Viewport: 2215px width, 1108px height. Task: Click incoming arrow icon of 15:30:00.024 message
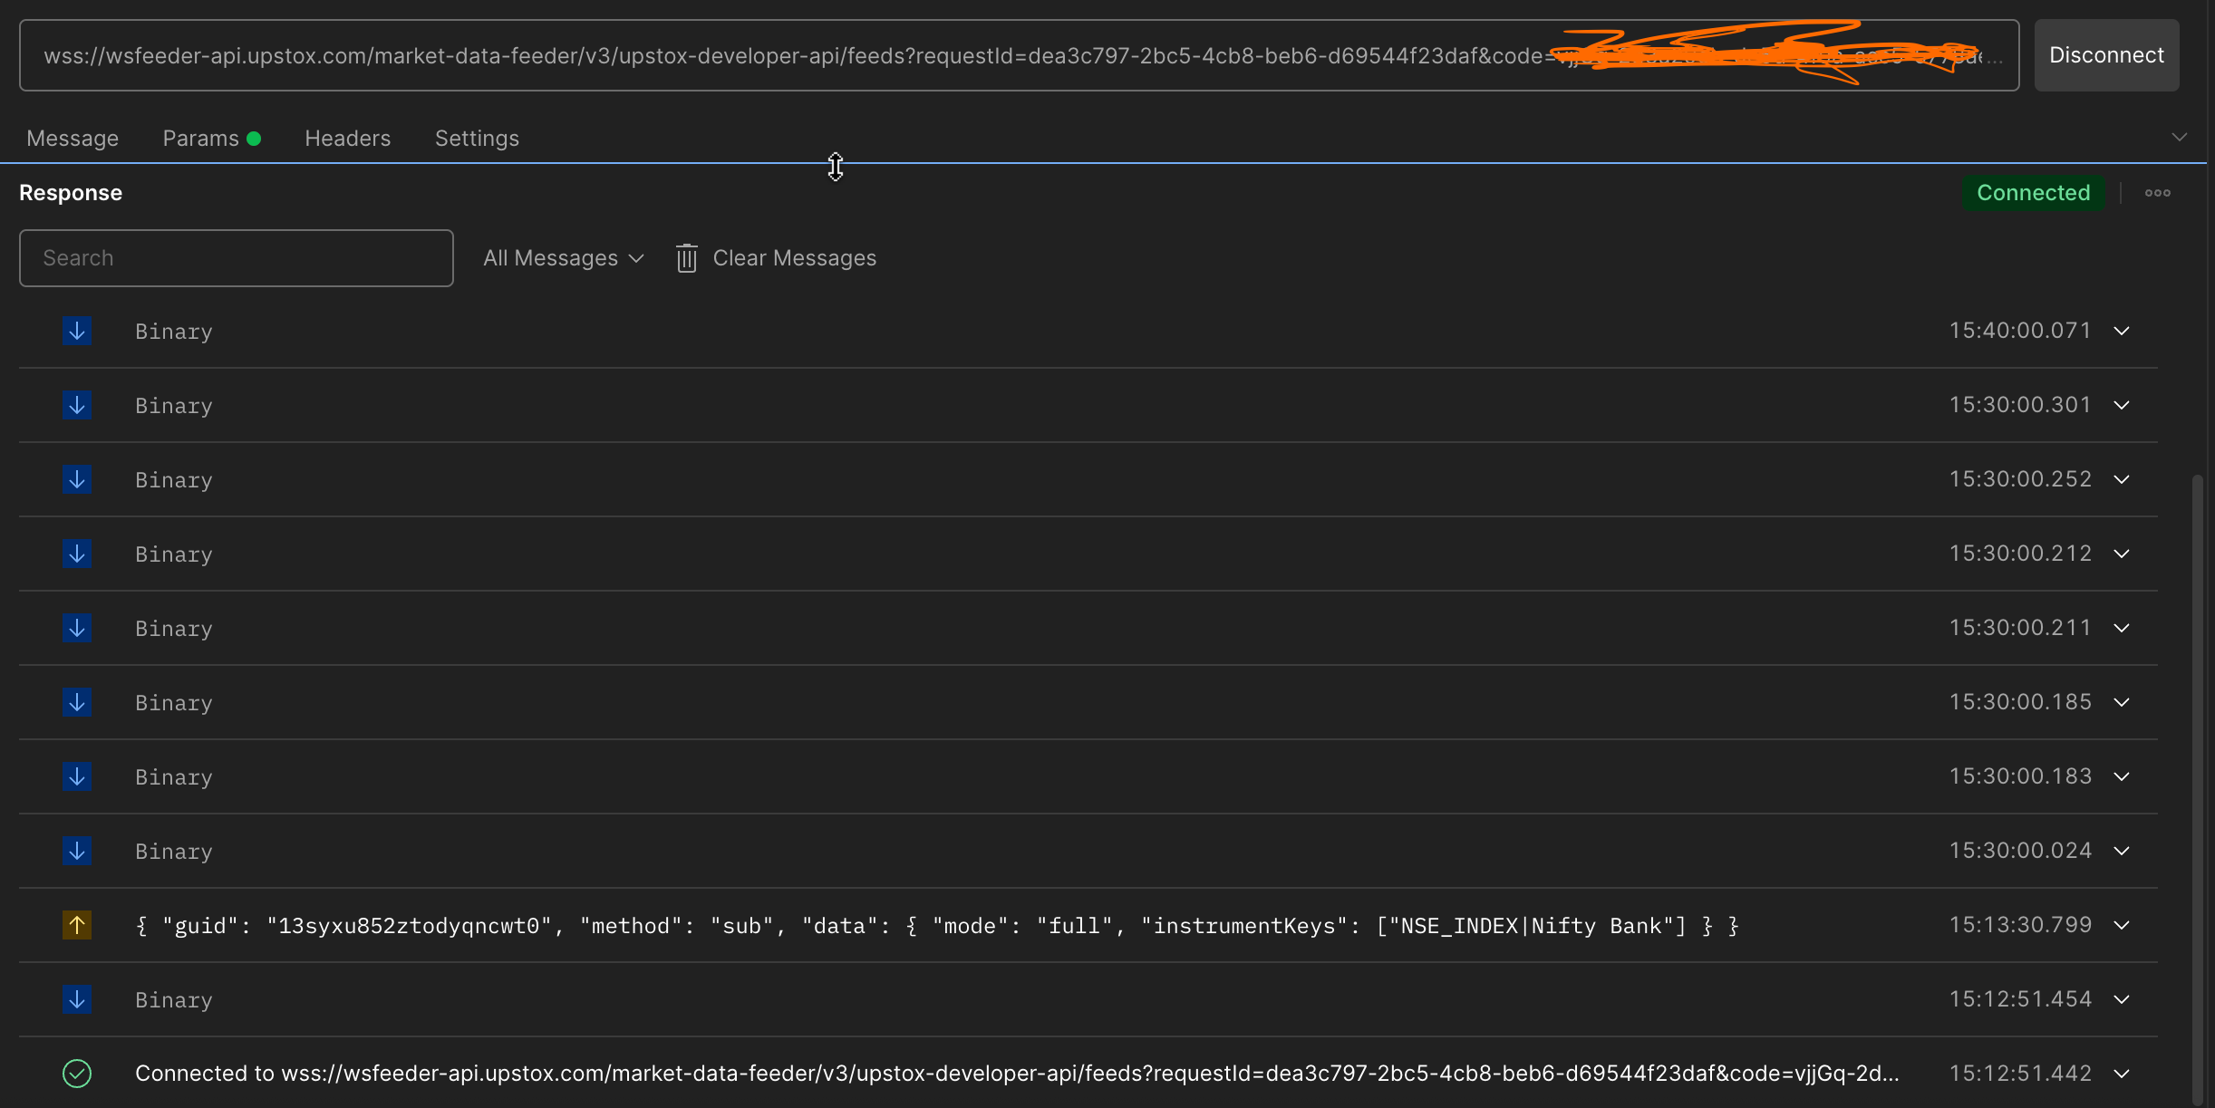[x=77, y=851]
